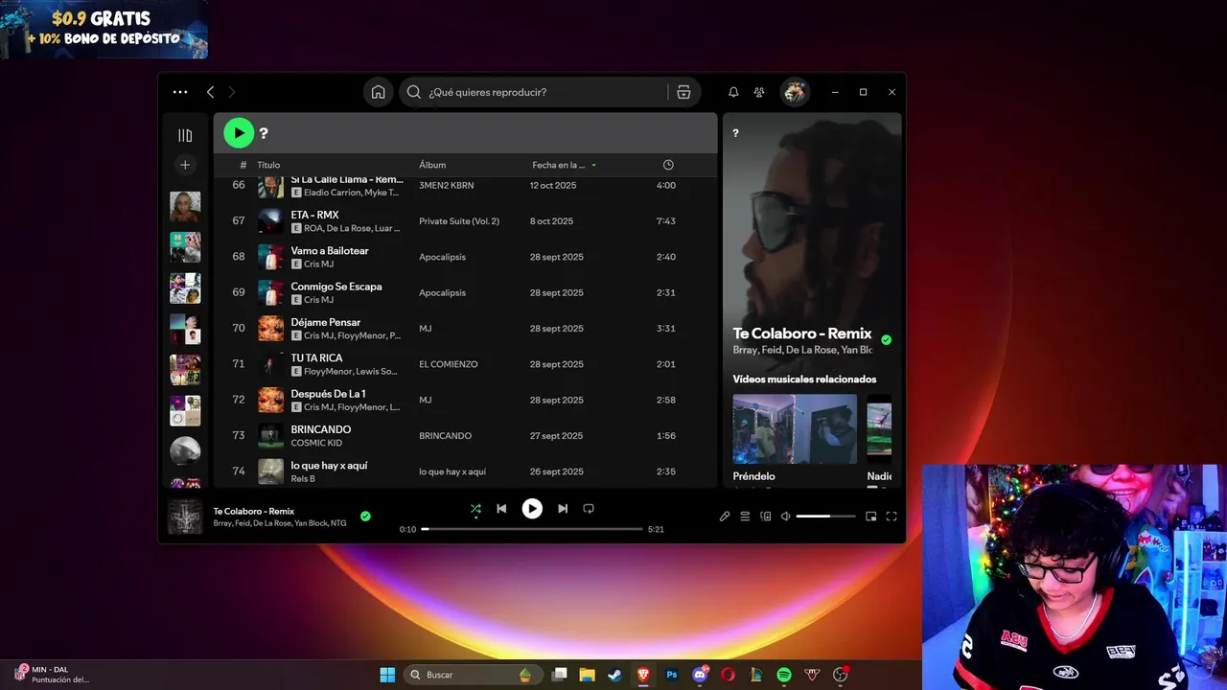The image size is (1227, 690).
Task: Toggle repeat mode in player bar
Action: tap(589, 509)
